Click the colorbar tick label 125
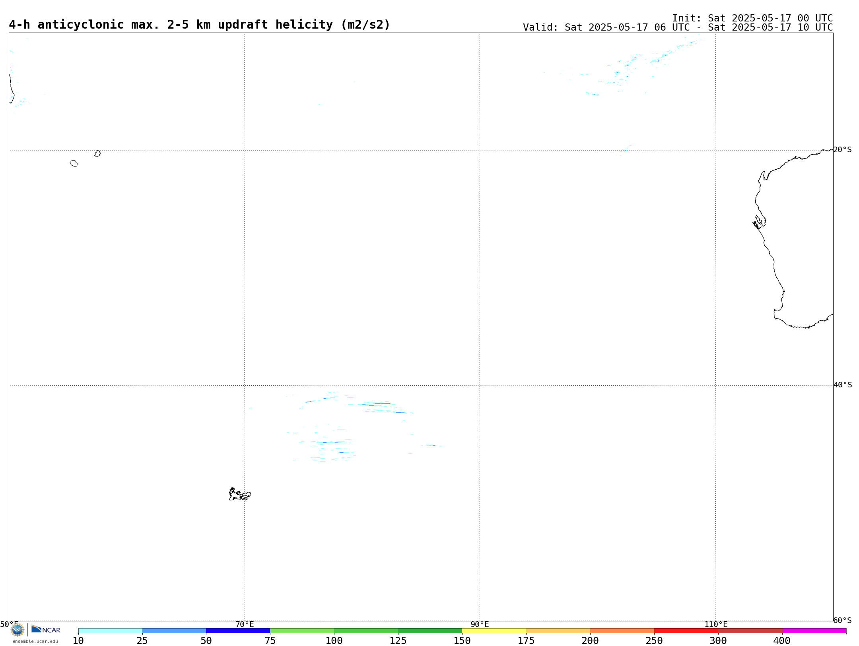The image size is (859, 646). pos(398,640)
